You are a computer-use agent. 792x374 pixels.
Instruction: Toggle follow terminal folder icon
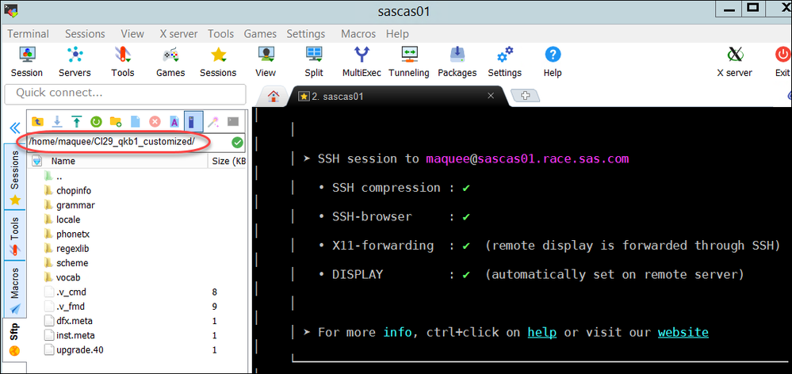[x=194, y=121]
